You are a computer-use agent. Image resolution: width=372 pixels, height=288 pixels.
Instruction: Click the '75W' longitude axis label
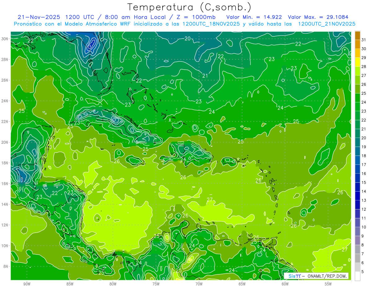click(x=156, y=284)
